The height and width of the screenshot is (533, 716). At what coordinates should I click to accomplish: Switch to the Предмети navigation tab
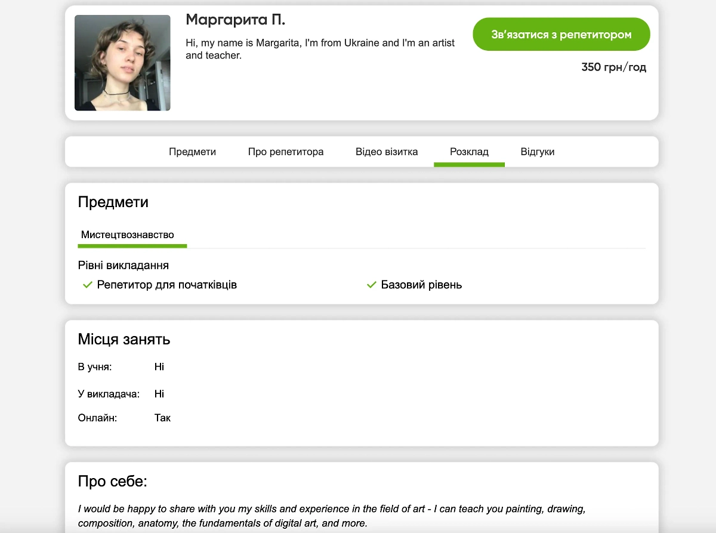(192, 152)
